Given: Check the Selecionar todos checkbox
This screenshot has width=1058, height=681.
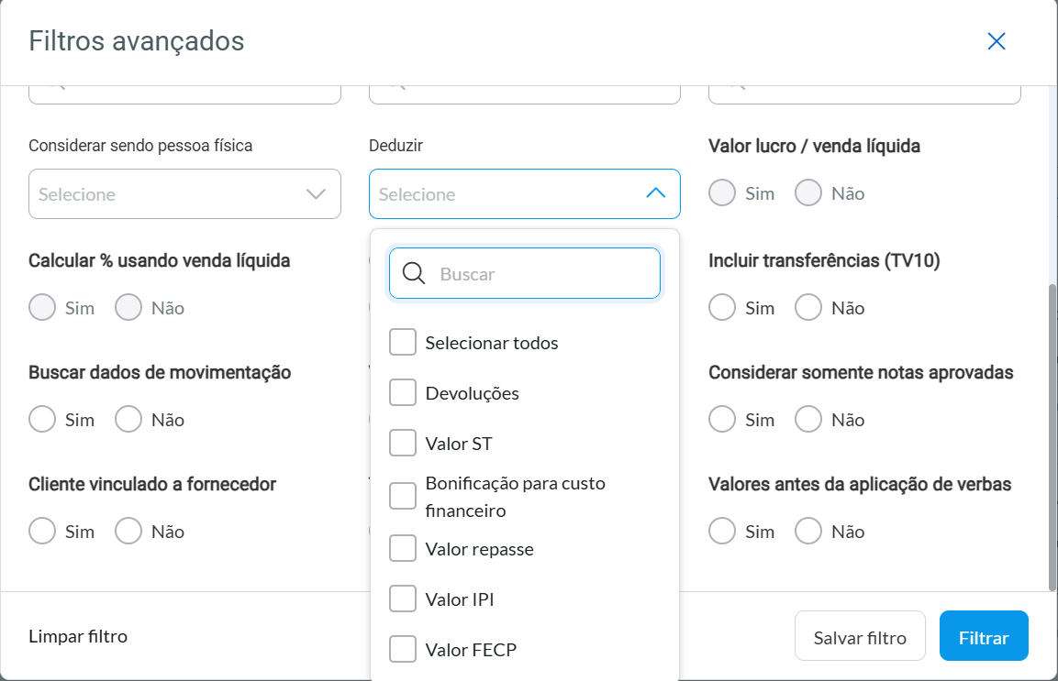Looking at the screenshot, I should (x=402, y=341).
